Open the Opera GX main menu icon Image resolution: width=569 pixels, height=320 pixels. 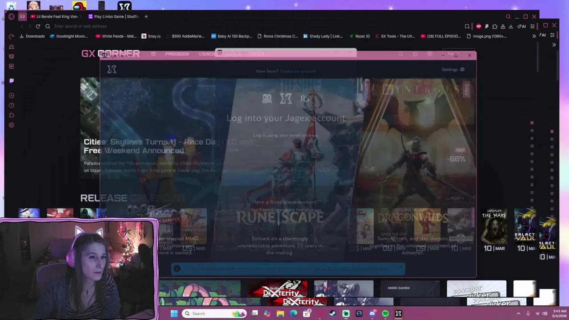coord(12,16)
